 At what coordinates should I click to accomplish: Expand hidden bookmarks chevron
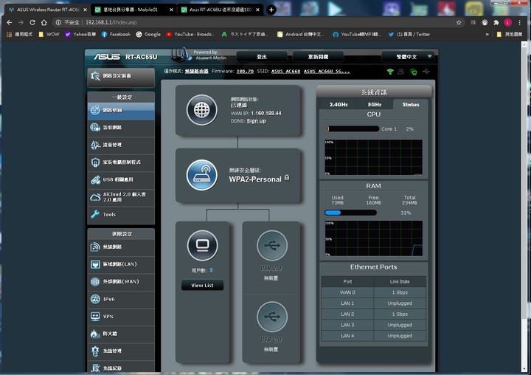click(x=487, y=34)
